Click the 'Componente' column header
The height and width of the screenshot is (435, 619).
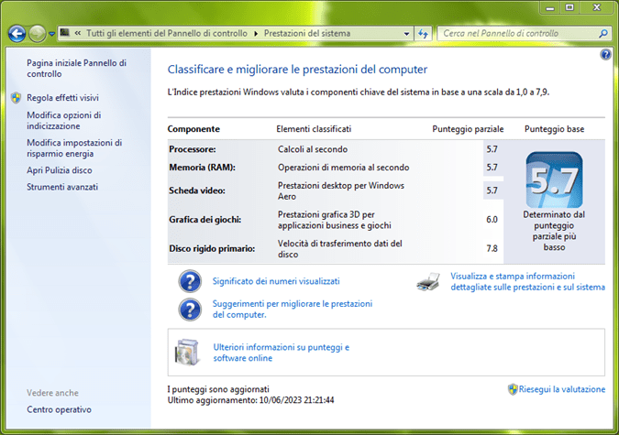193,129
